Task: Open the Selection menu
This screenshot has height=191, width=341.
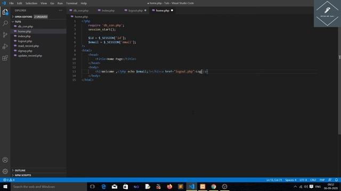Action: point(31,3)
